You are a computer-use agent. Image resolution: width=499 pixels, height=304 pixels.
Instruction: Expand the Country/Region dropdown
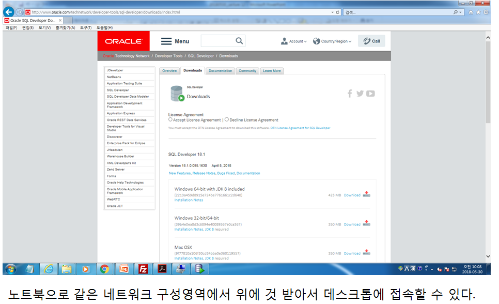[x=332, y=41]
